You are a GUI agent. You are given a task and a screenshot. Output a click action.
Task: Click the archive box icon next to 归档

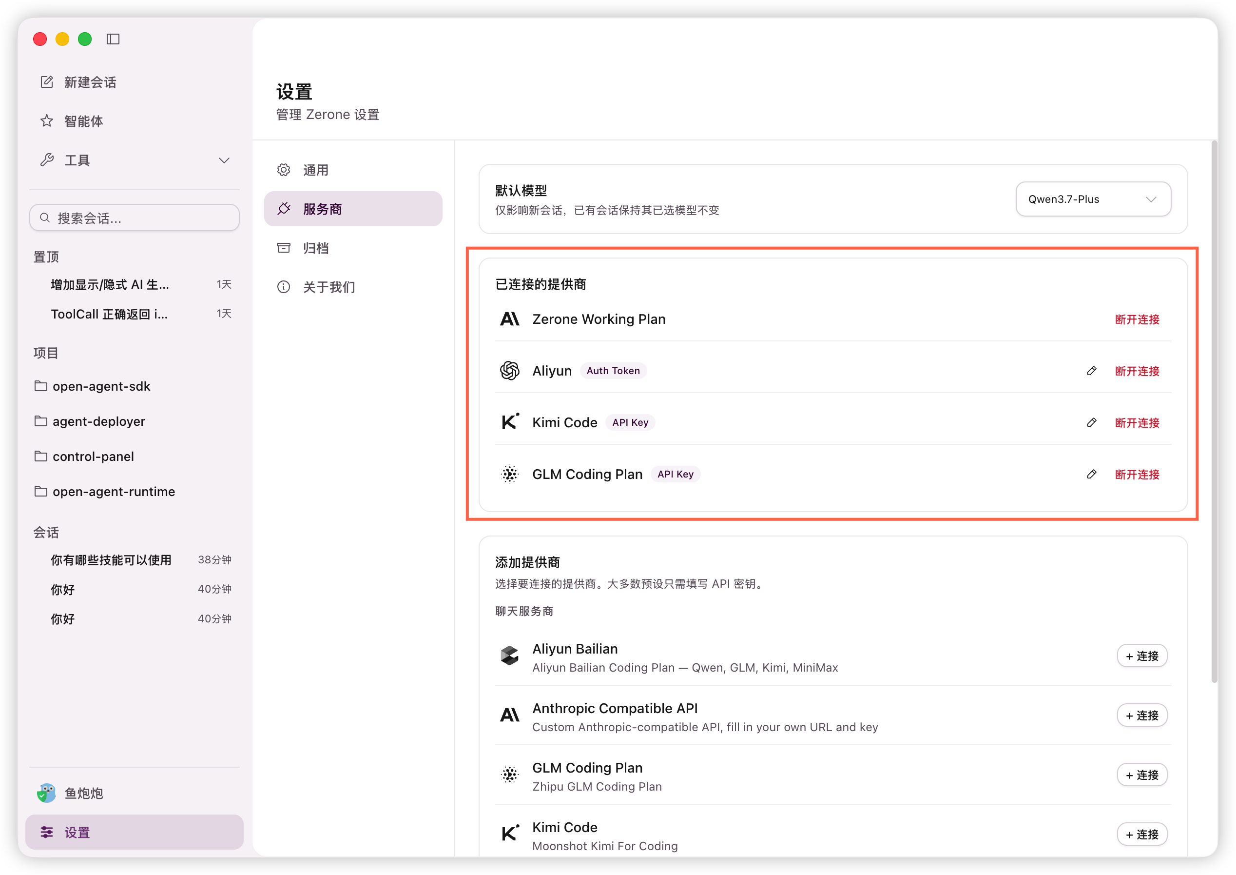pyautogui.click(x=284, y=248)
